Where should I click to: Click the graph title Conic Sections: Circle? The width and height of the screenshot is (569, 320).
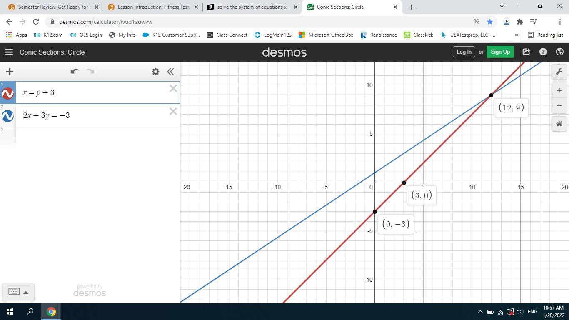(52, 52)
